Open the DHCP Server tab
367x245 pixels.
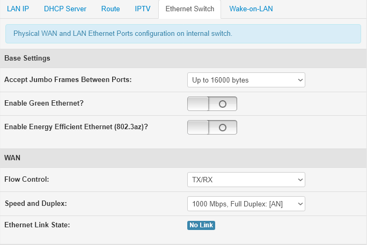pos(65,9)
